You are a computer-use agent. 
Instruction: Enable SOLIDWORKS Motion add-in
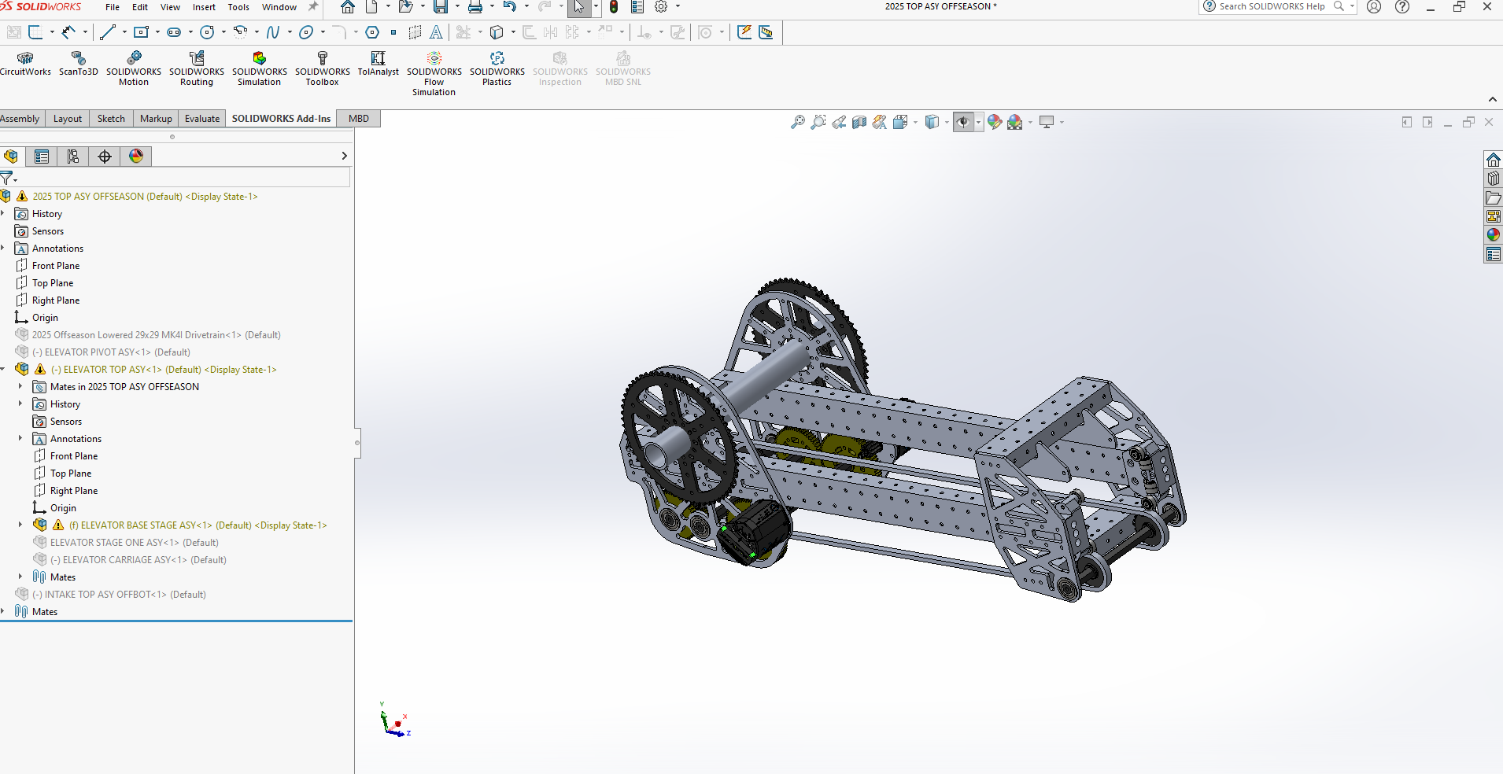[134, 68]
